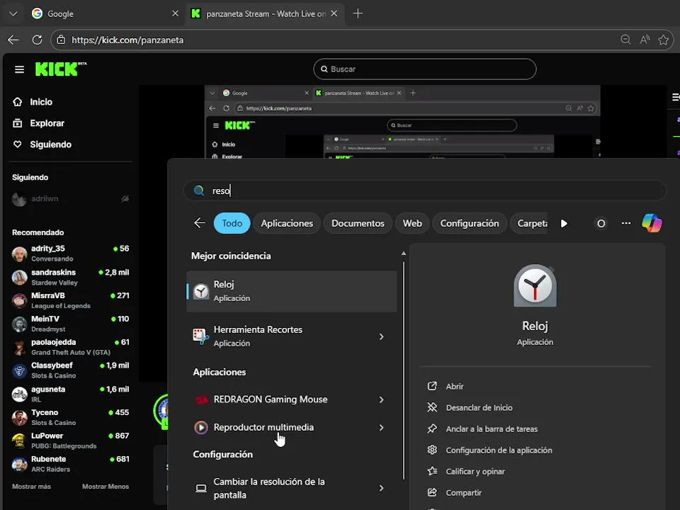The width and height of the screenshot is (680, 510).
Task: Click Tyceno avatar icon
Action: pos(20,418)
